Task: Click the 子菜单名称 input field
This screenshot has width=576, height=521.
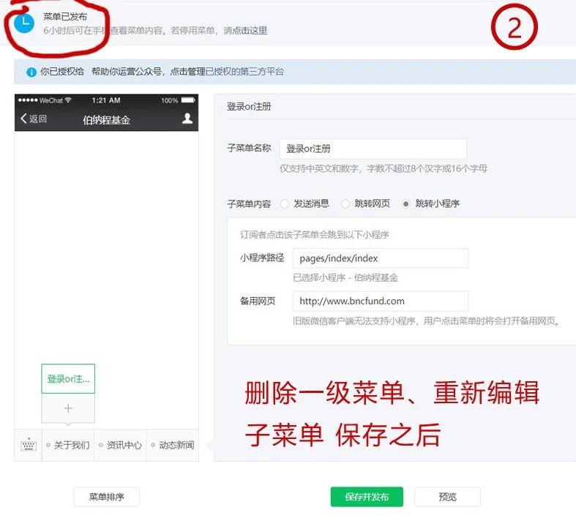Action: 373,149
